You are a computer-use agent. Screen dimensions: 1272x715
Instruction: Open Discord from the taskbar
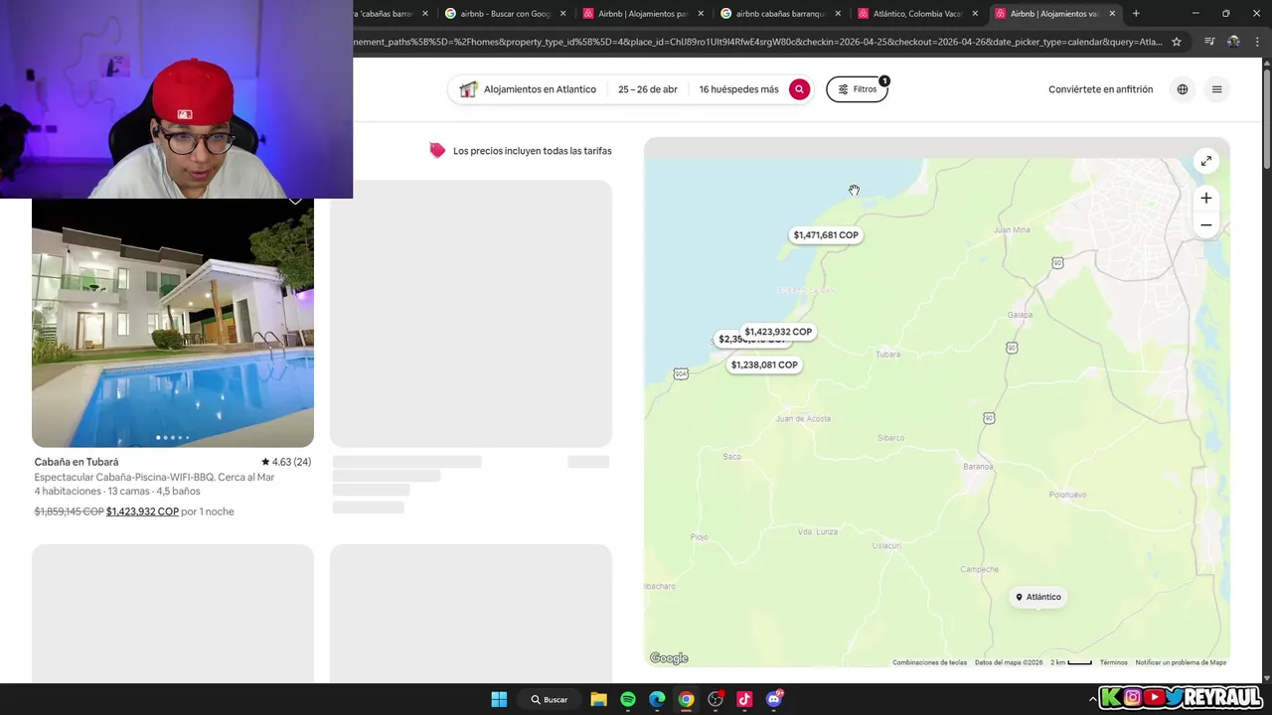774,699
